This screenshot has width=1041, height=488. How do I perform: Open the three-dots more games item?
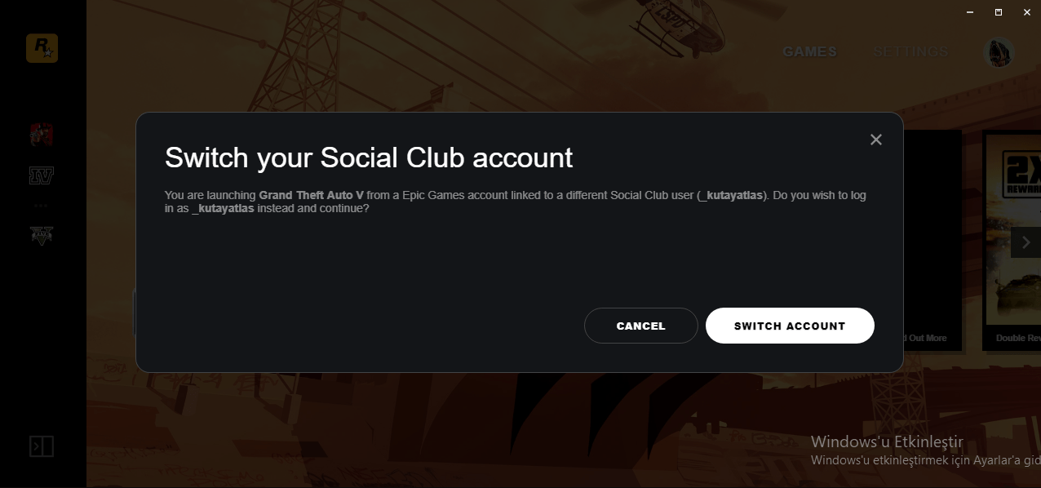pos(42,205)
